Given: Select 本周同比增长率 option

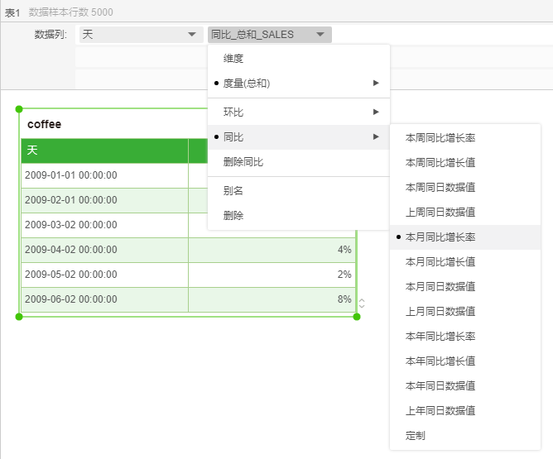Looking at the screenshot, I should (x=440, y=138).
